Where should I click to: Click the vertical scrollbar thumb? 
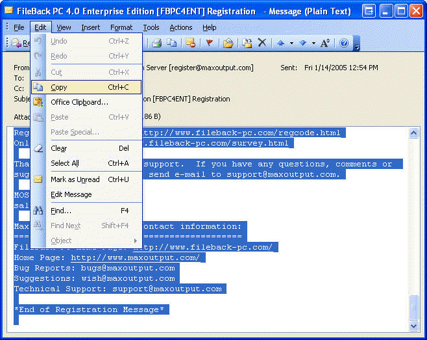[x=413, y=307]
